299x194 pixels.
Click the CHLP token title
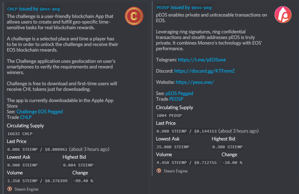click(x=12, y=9)
